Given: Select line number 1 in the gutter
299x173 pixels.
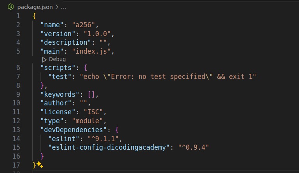Looking at the screenshot, I should pyautogui.click(x=18, y=16).
